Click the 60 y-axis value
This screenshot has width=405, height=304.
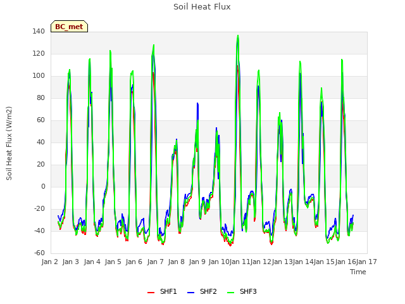(40, 120)
